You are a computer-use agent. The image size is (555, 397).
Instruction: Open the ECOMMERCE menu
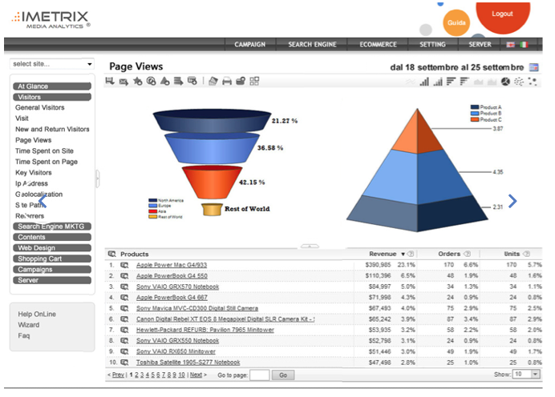pyautogui.click(x=378, y=45)
